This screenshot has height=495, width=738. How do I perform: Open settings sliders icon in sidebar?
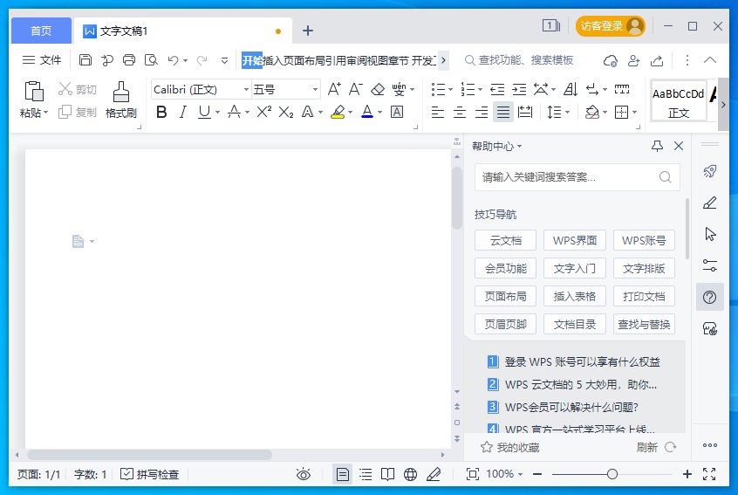(x=710, y=265)
